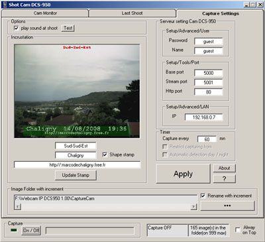265x242 pixels.
Task: Click the Chaligny stamp text field
Action: tap(76, 155)
